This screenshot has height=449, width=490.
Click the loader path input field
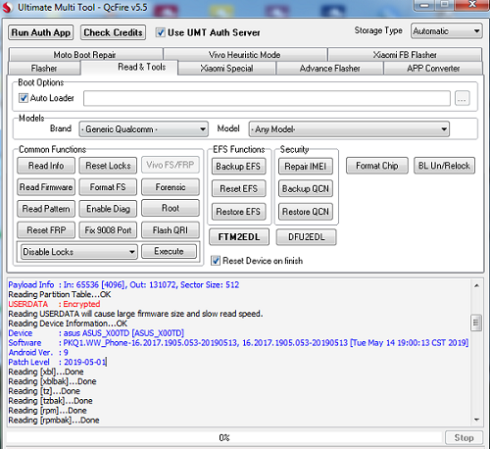tap(267, 98)
